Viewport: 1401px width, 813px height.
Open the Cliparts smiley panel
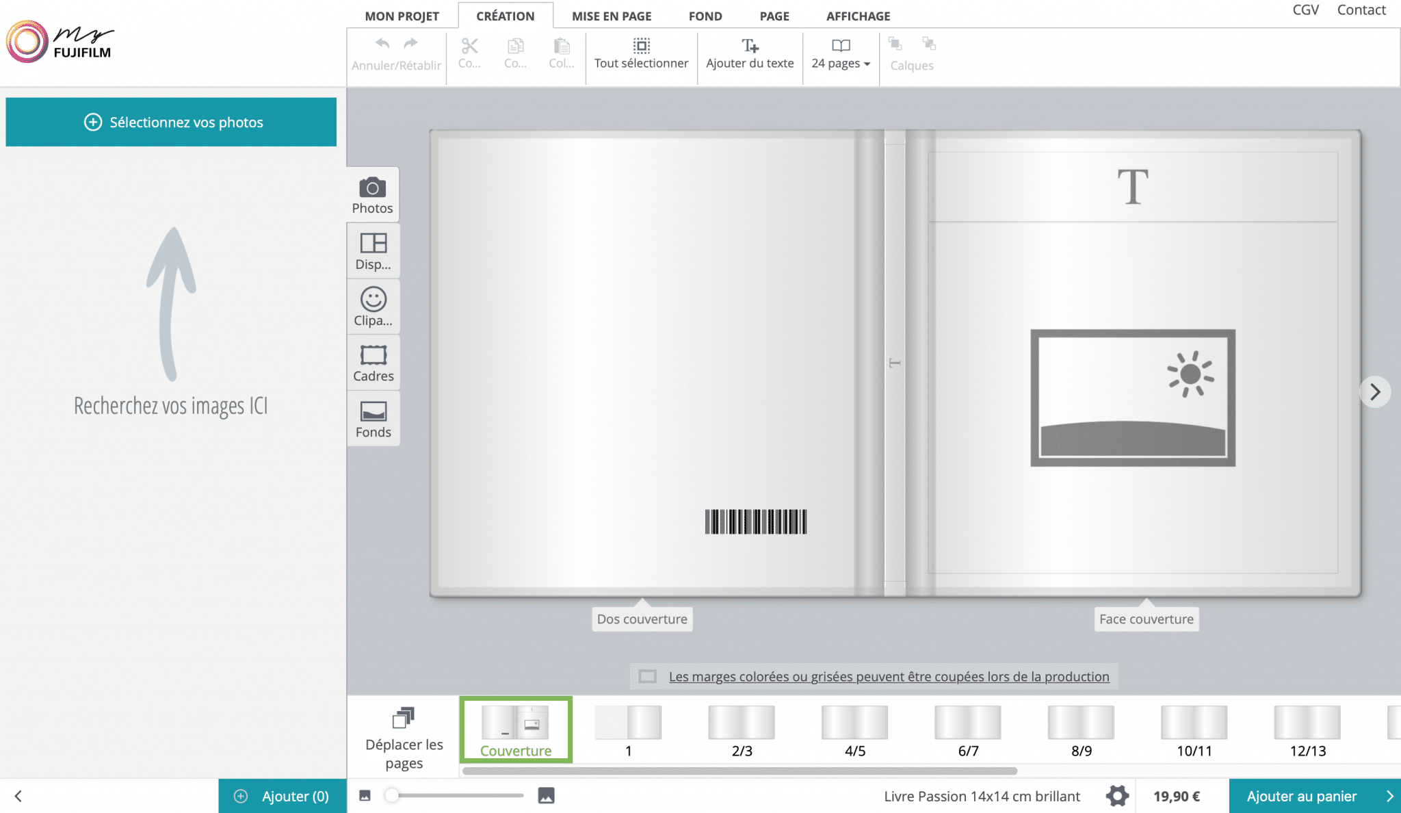[373, 307]
